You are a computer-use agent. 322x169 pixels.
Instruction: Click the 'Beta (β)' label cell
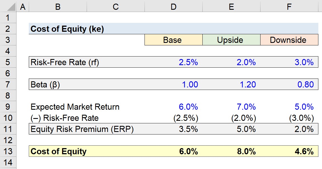point(45,85)
